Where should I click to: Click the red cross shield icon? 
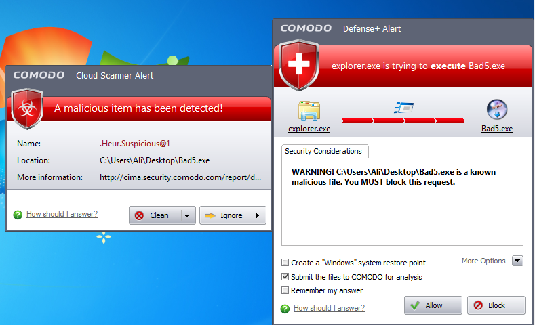pyautogui.click(x=299, y=65)
